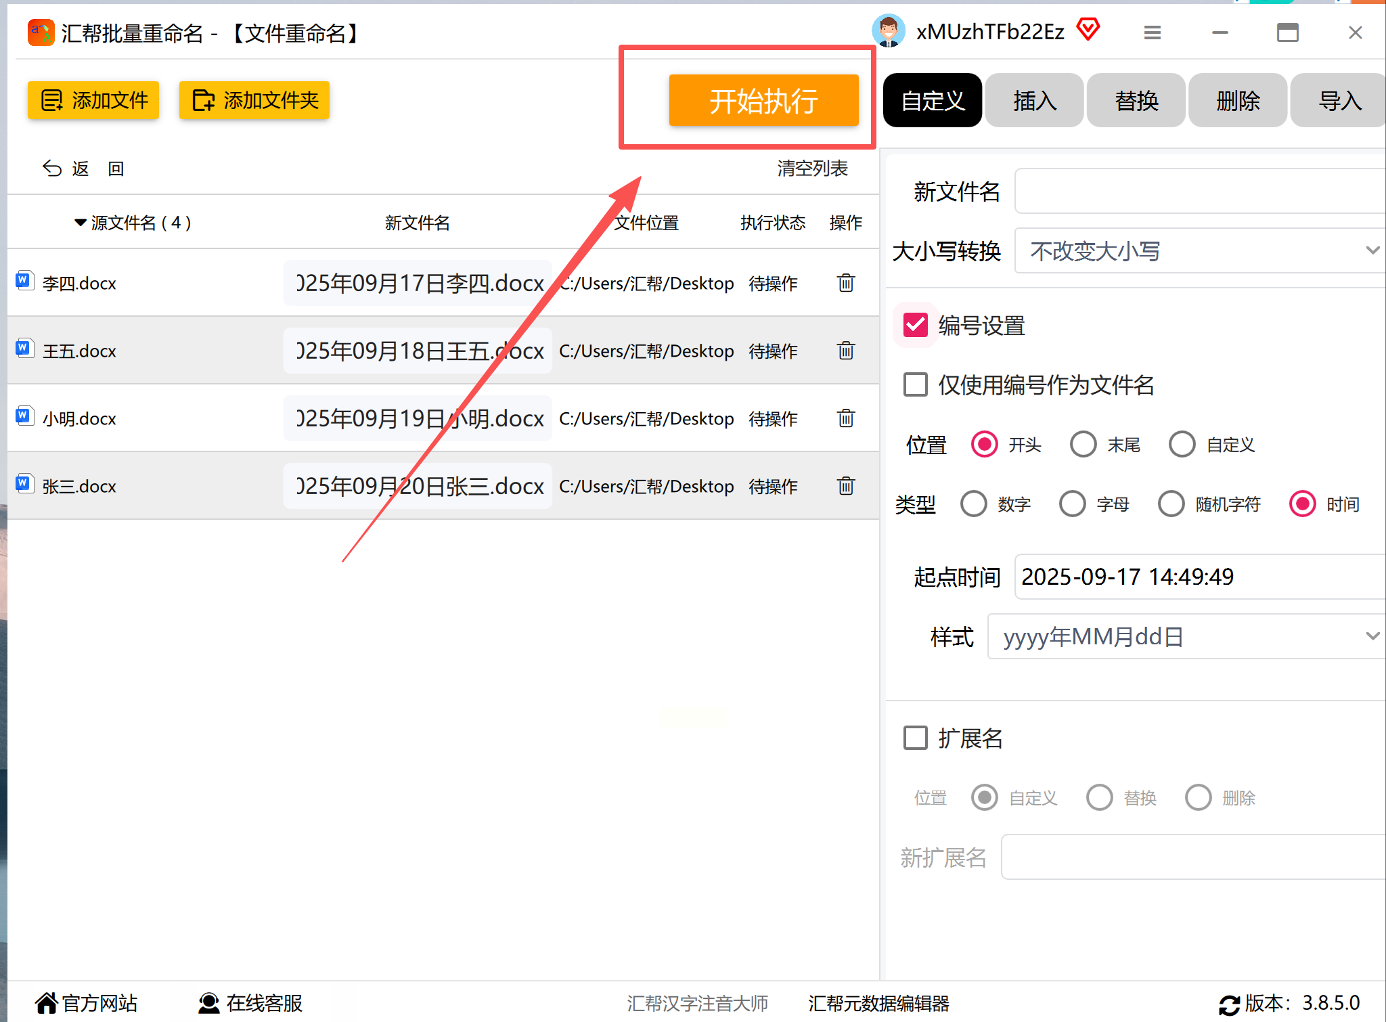Switch to the 插入 tab
The height and width of the screenshot is (1022, 1386).
[x=1034, y=101]
